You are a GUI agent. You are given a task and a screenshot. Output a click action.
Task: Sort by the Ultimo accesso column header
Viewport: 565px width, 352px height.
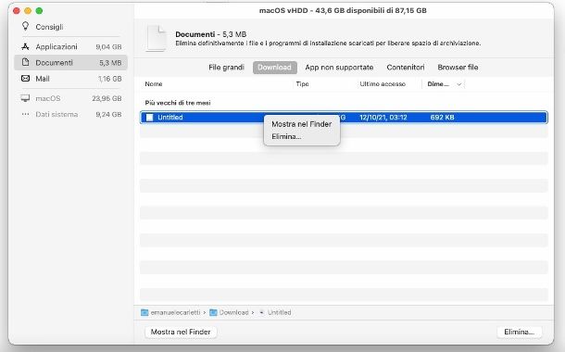pos(383,84)
